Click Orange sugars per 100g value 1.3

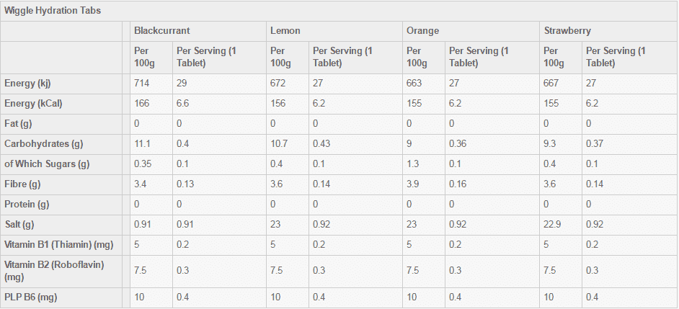pyautogui.click(x=413, y=164)
